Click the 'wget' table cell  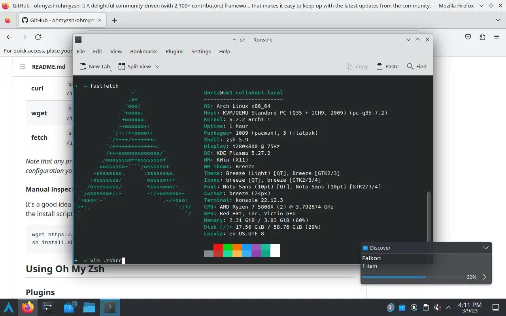pyautogui.click(x=43, y=113)
